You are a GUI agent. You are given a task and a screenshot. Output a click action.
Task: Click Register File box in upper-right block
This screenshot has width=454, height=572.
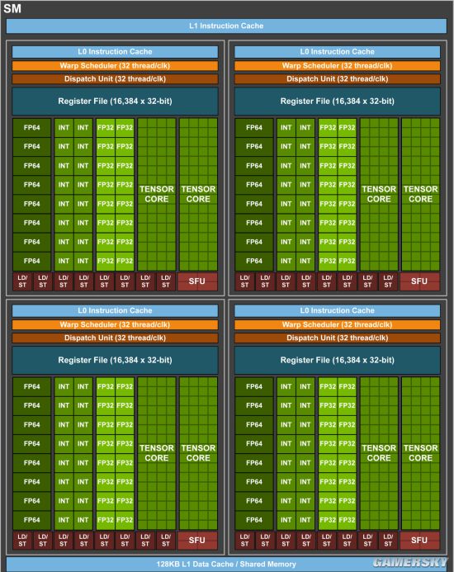pos(338,101)
